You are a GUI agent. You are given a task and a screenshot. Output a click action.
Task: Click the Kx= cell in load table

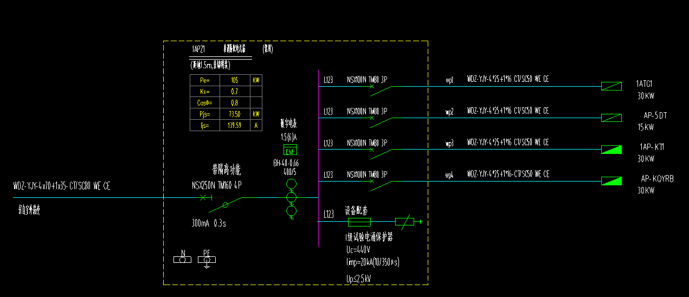204,92
